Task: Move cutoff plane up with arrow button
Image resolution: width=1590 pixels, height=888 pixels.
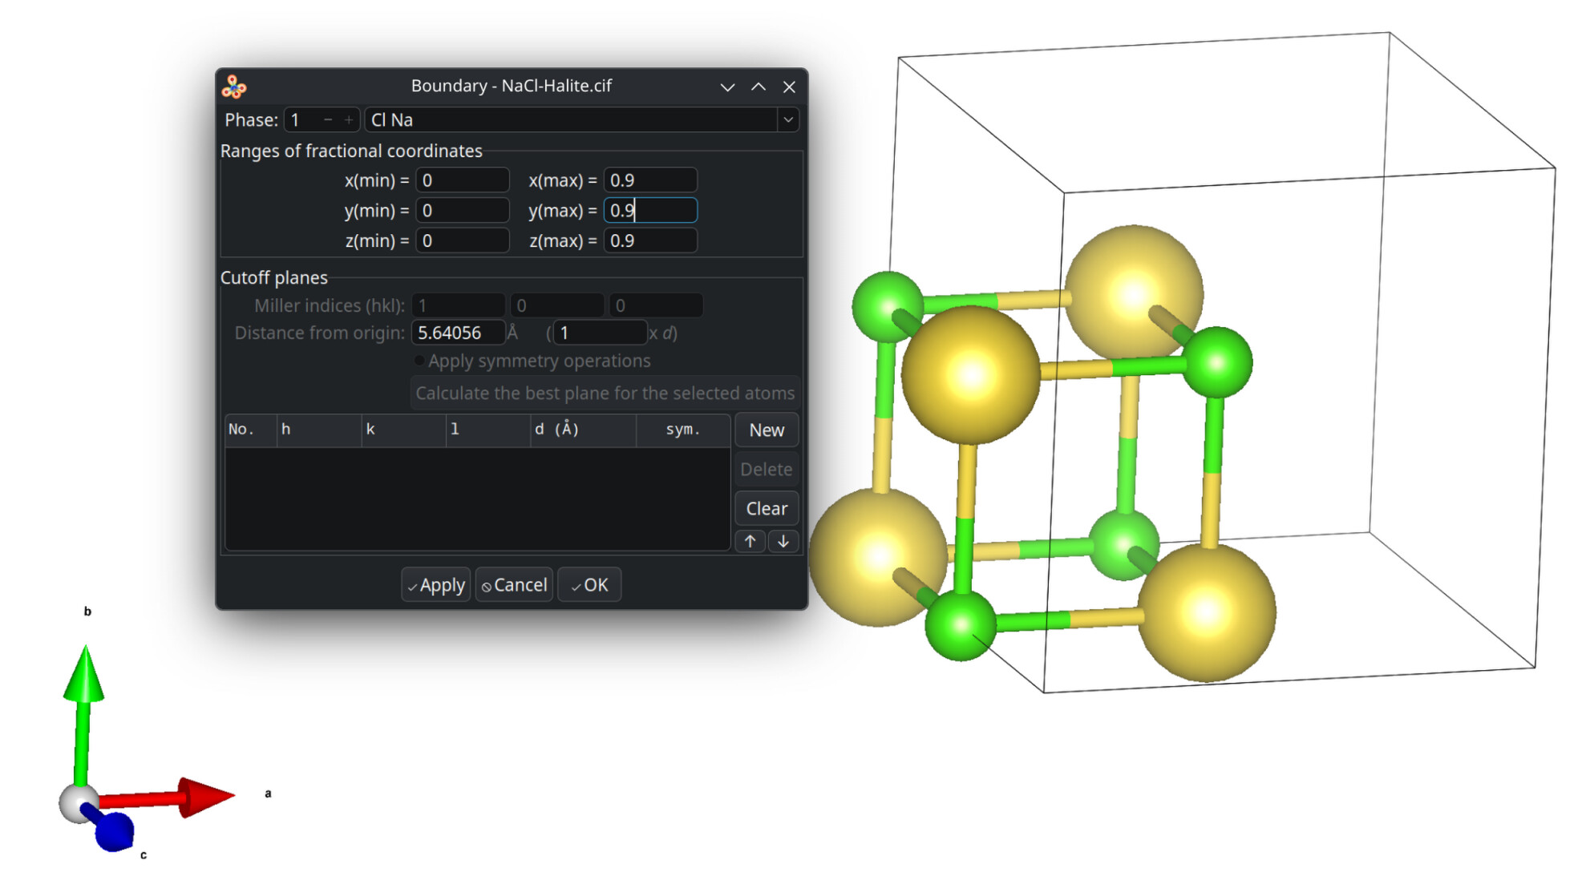Action: coord(750,542)
